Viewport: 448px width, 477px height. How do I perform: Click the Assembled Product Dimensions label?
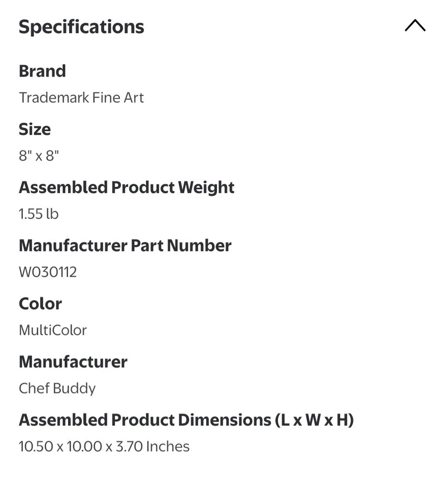[144, 420]
